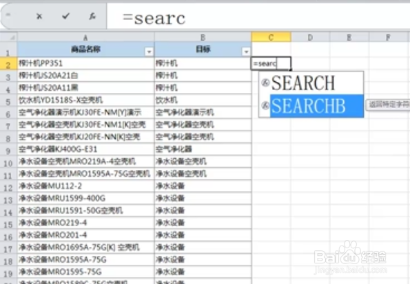This screenshot has height=284, width=410.
Task: Click the function icon beside SEARCHB suggestion
Action: tap(265, 105)
